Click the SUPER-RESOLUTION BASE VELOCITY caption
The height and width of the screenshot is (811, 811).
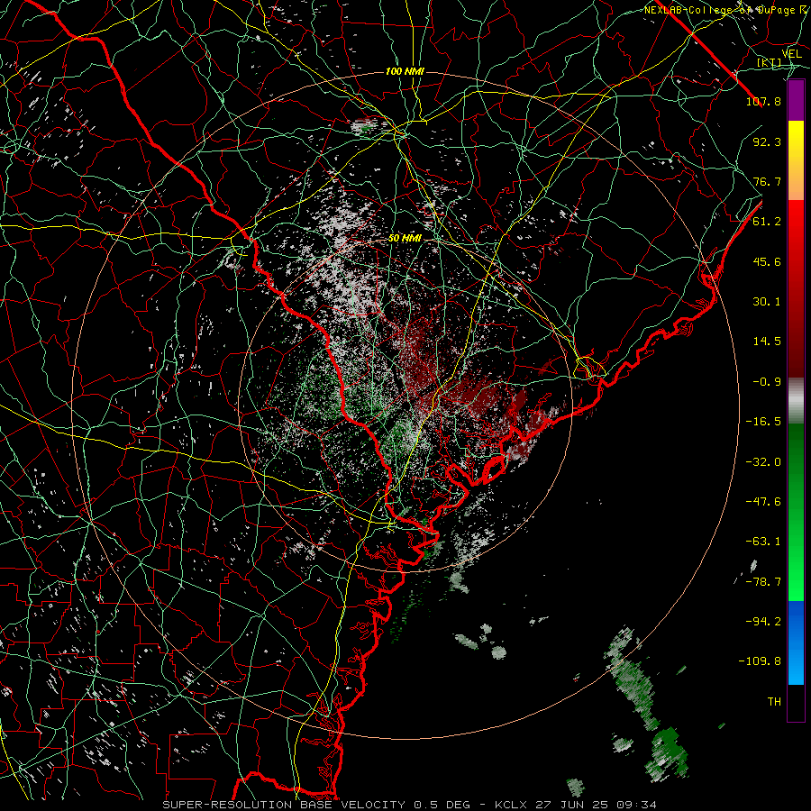tap(284, 805)
